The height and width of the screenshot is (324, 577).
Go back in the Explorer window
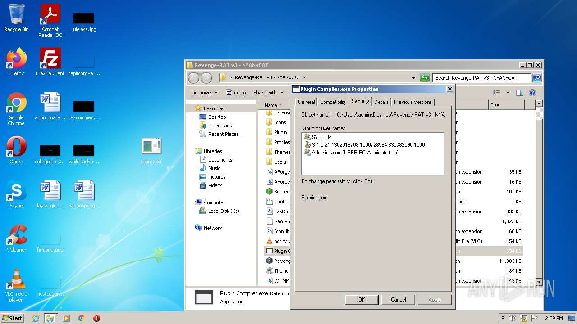point(193,78)
